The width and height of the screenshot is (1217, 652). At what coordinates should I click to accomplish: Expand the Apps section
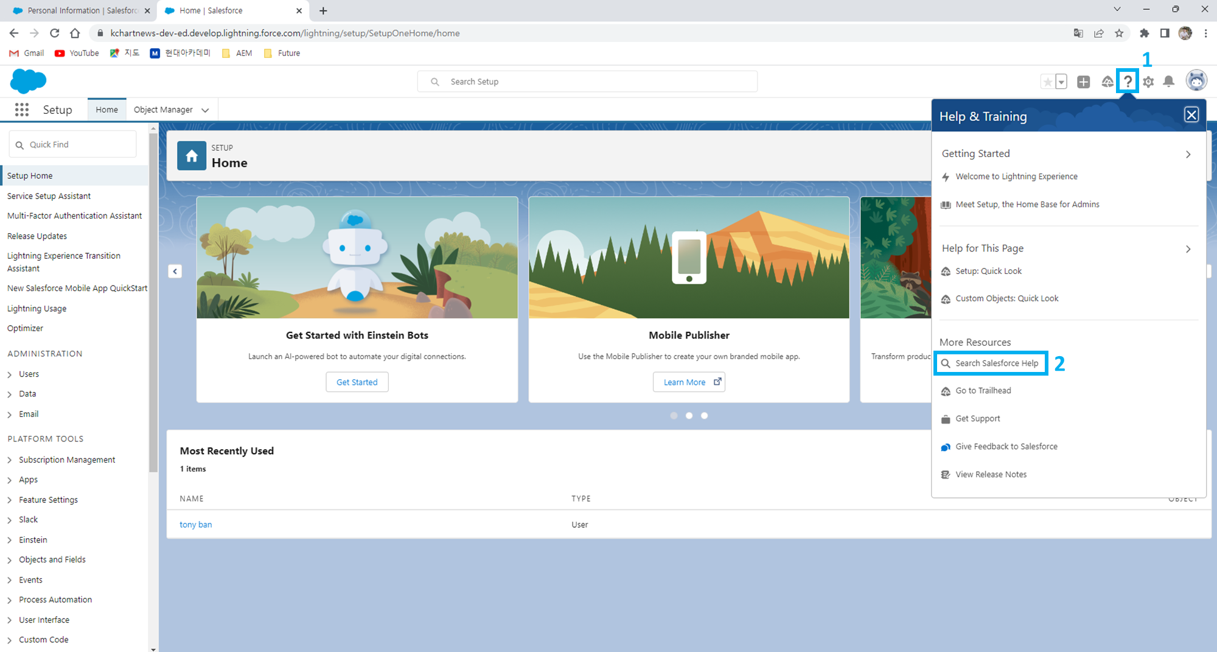[10, 480]
